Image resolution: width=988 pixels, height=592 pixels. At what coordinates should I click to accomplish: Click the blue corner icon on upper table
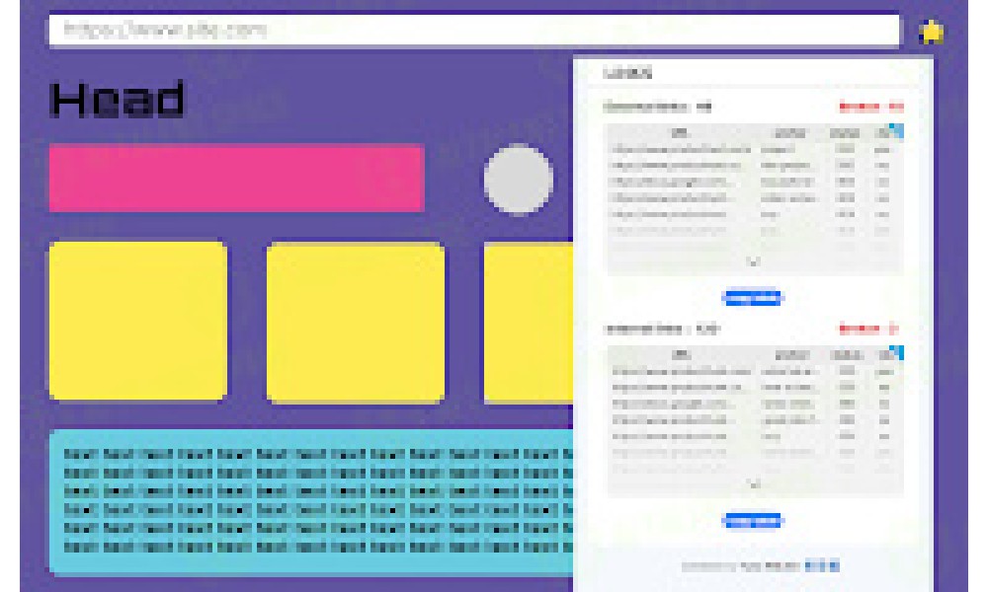[896, 130]
